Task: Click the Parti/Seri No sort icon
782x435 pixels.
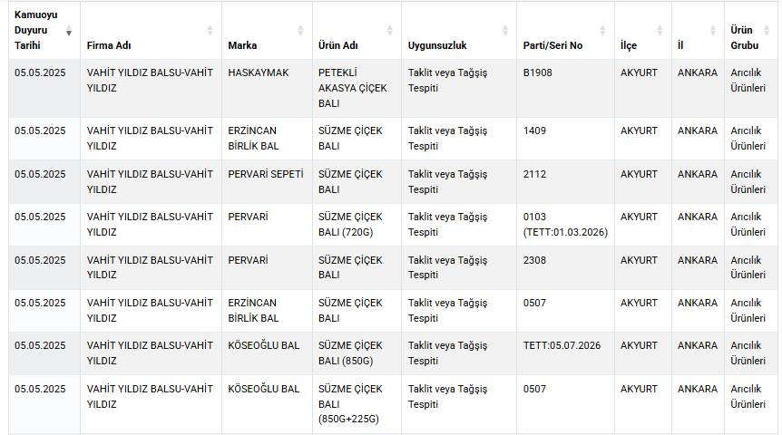Action: coord(603,31)
